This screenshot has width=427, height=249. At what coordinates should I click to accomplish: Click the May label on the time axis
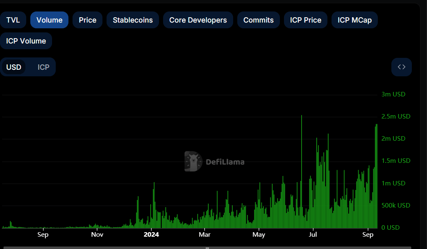click(259, 235)
